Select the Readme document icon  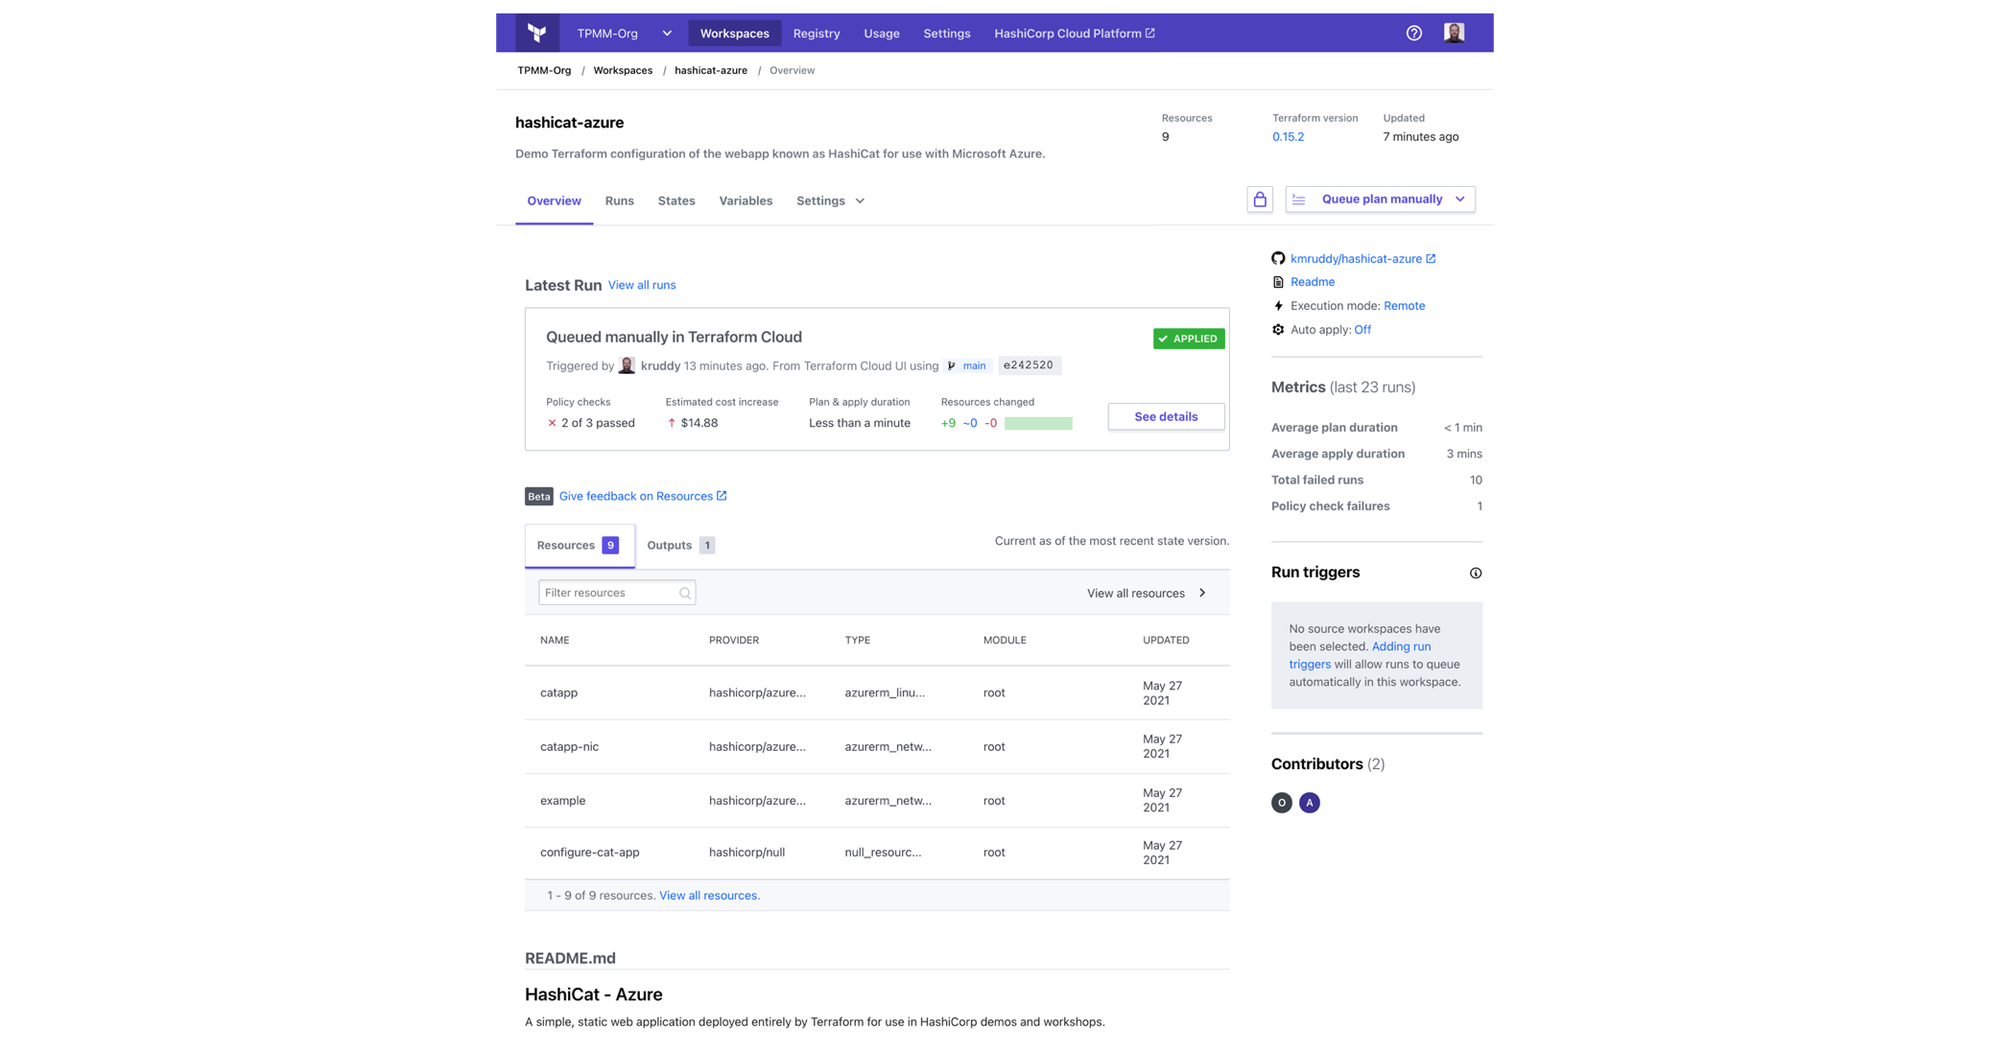point(1278,281)
